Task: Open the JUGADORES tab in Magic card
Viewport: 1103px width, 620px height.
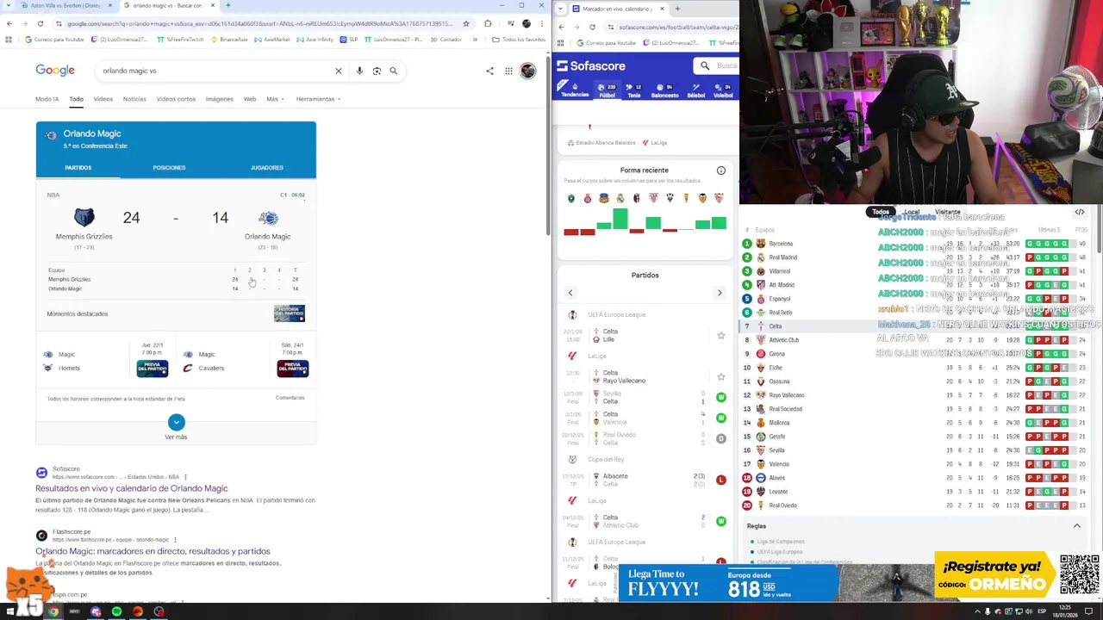Action: pos(267,168)
